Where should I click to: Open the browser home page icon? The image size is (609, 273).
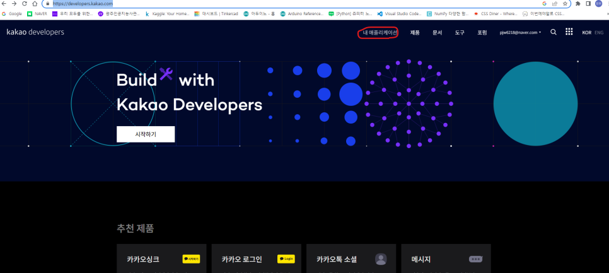(35, 4)
